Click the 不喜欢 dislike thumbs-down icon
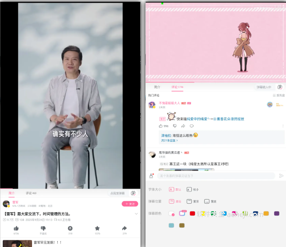The image size is (286, 247). [x=43, y=228]
